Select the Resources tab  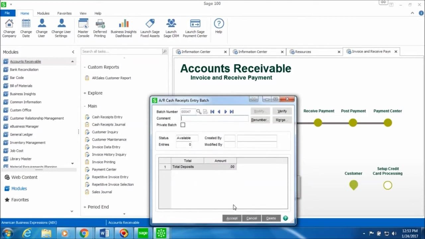pos(315,52)
